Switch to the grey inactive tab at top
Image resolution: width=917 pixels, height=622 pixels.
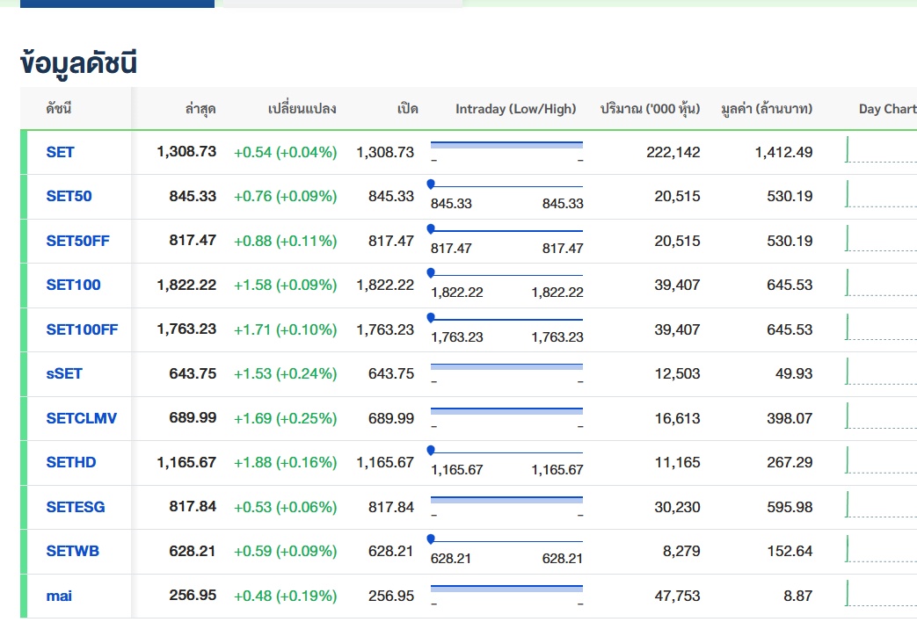tap(342, 4)
